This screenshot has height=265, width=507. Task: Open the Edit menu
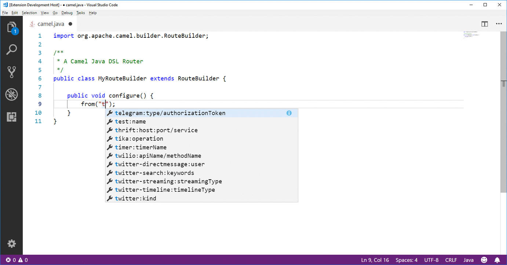click(15, 12)
